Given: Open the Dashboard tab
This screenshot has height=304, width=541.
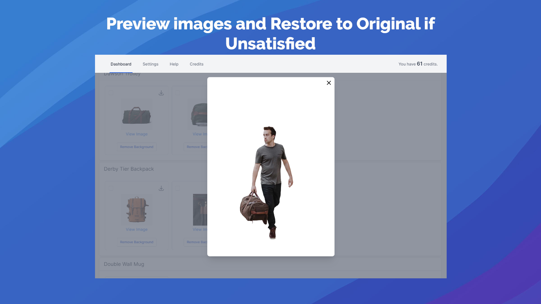Looking at the screenshot, I should (121, 64).
